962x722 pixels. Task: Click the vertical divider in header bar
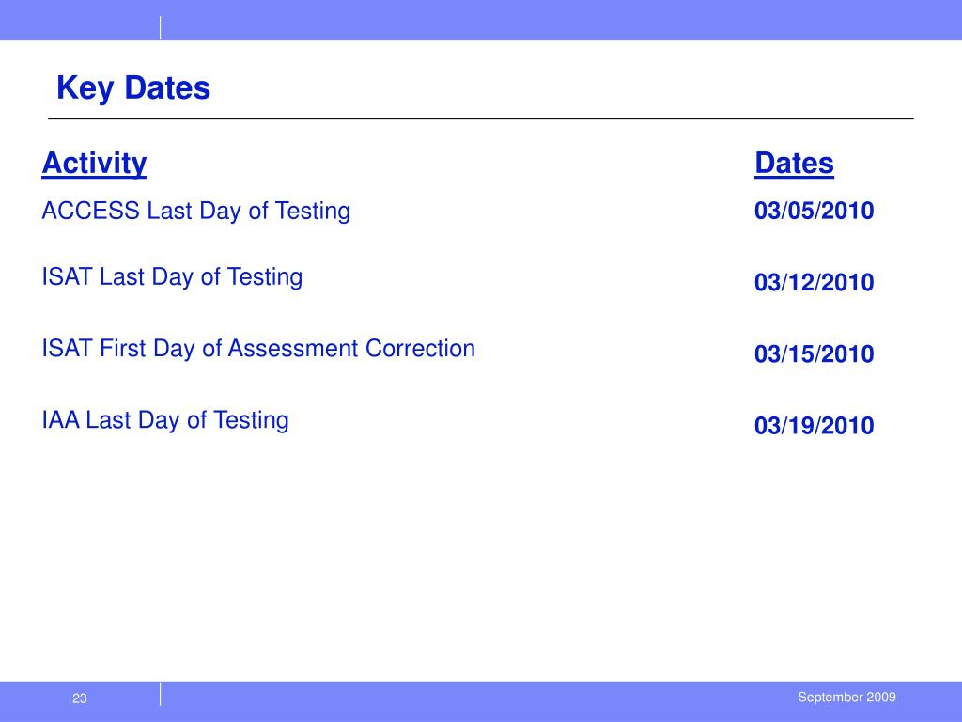160,27
